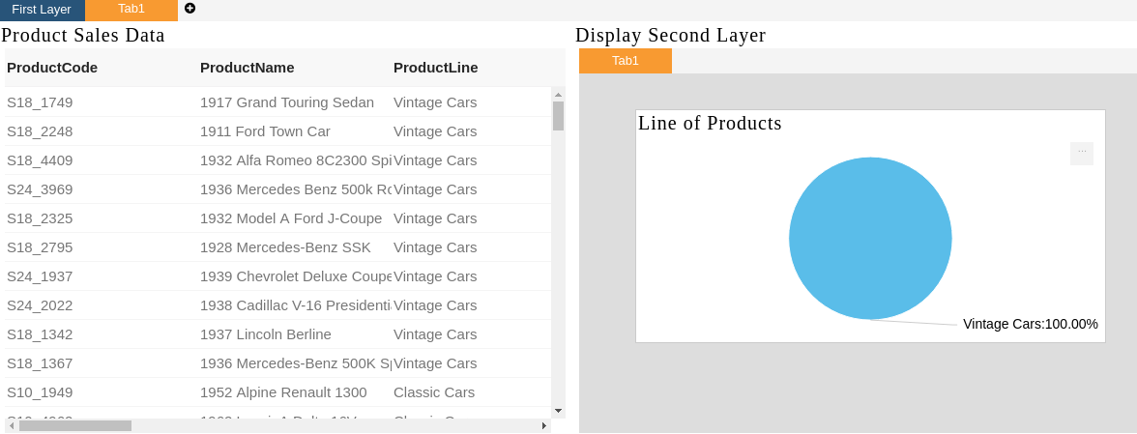Select Tab1 in Display Second Layer panel

pyautogui.click(x=625, y=61)
